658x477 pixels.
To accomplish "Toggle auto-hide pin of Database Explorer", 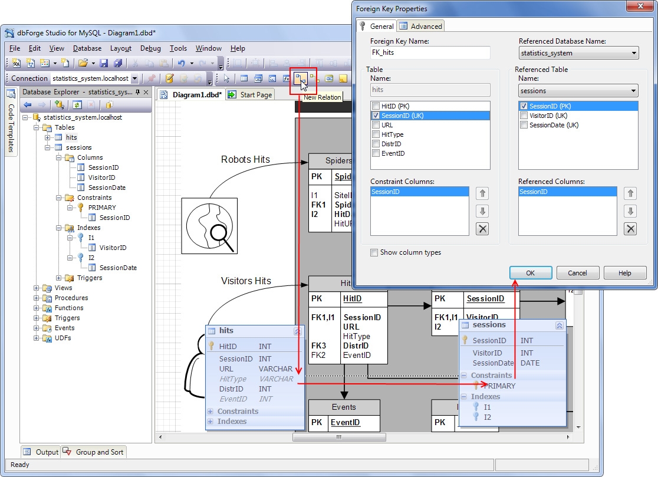I will [x=137, y=92].
